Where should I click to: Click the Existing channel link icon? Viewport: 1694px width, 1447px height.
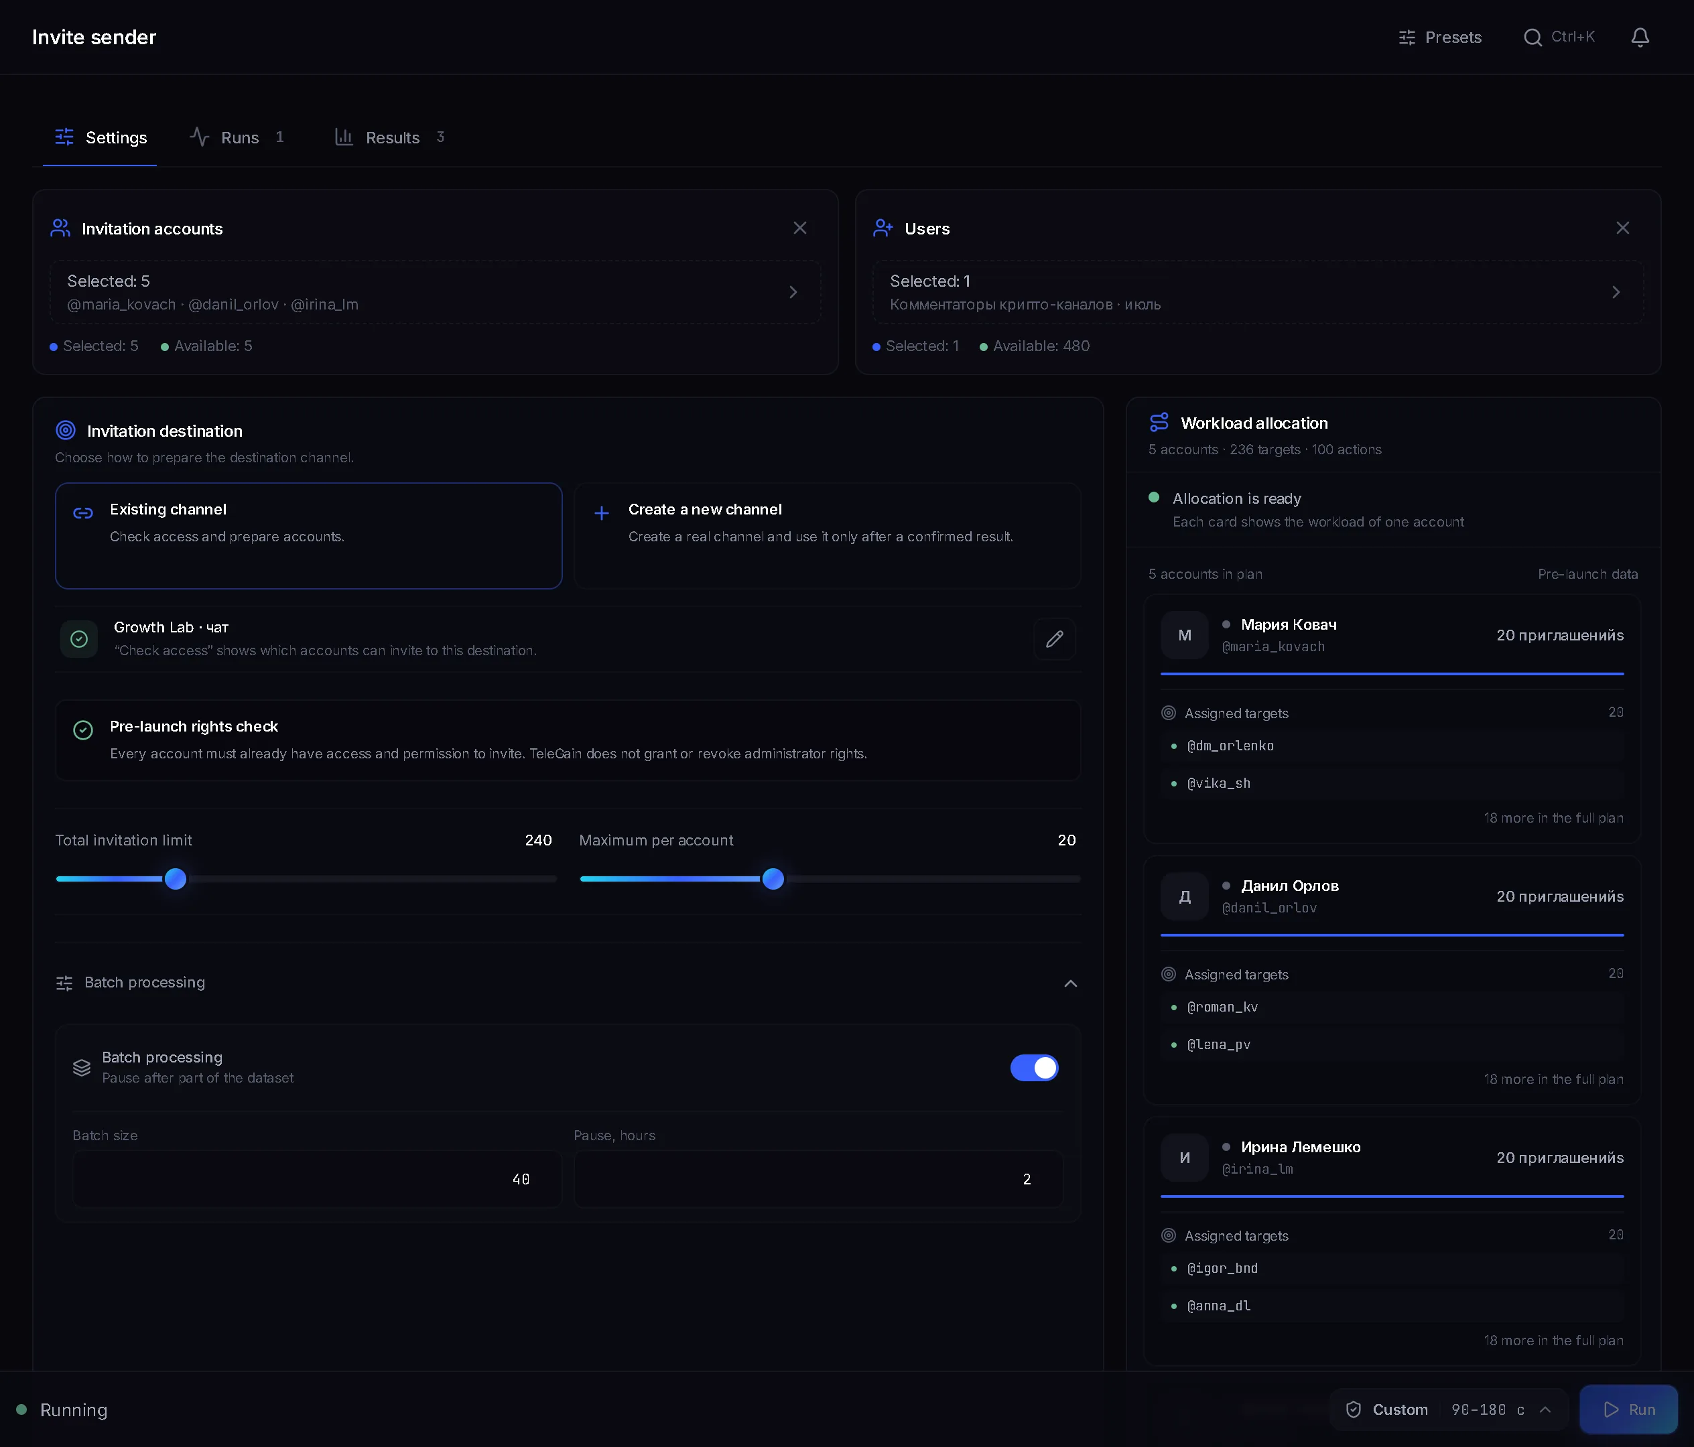coord(83,513)
